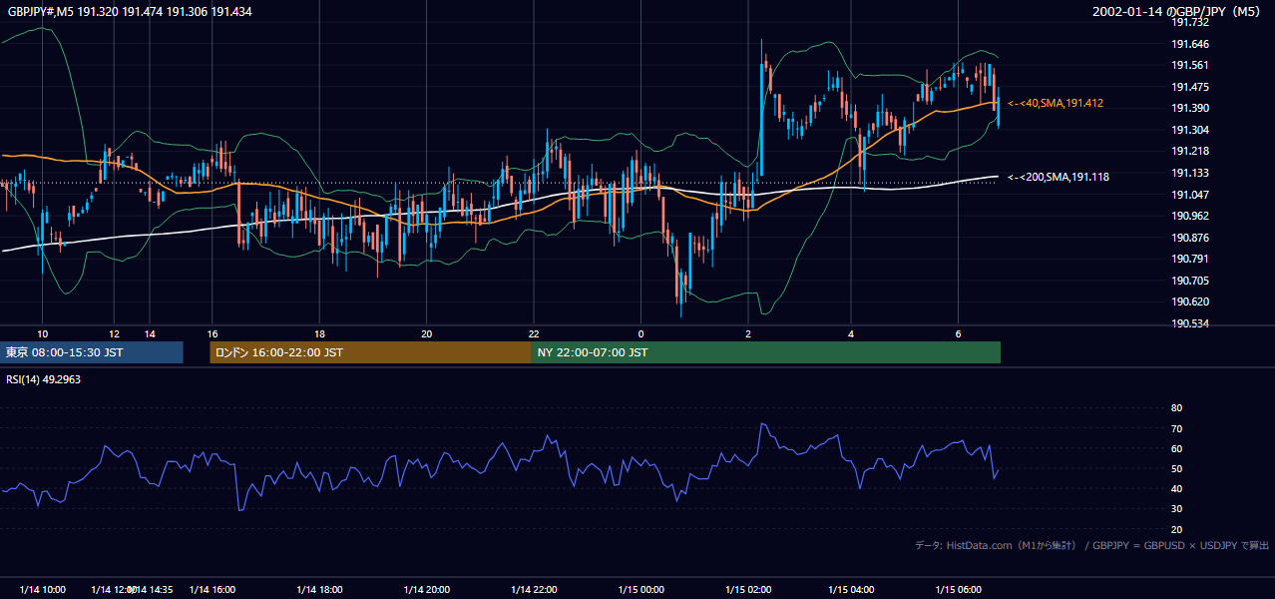Click price scale value 191.304
The image size is (1275, 599).
[x=1191, y=130]
